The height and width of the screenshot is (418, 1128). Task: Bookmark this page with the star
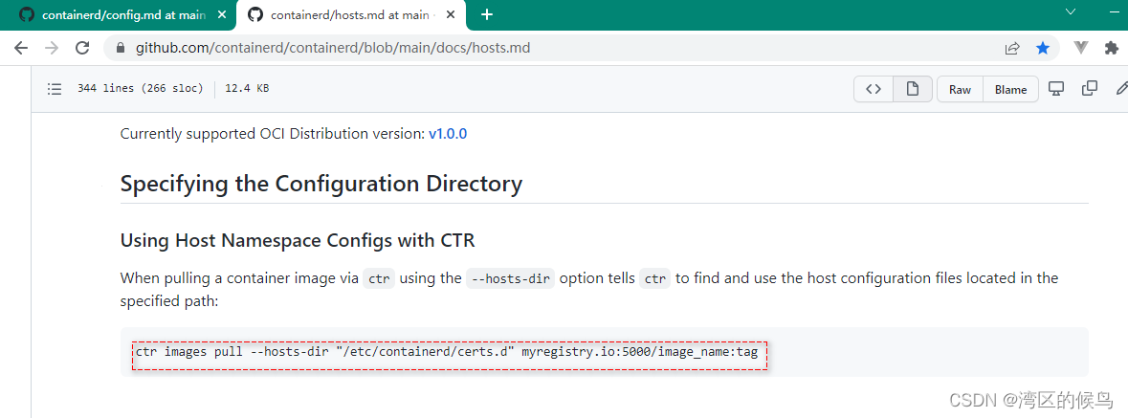1043,48
